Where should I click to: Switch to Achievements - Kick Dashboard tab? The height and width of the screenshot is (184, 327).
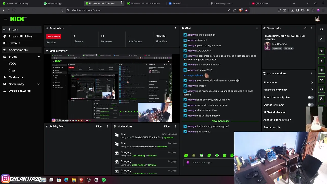click(146, 3)
